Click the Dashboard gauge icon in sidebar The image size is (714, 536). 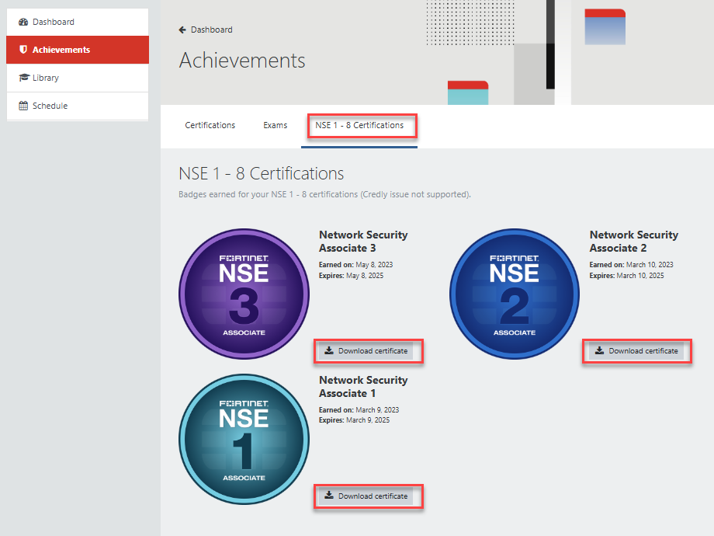click(x=23, y=22)
